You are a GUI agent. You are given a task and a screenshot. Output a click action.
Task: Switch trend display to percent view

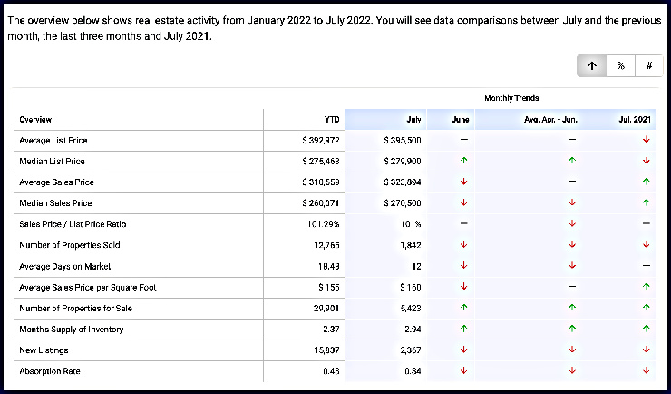click(620, 66)
